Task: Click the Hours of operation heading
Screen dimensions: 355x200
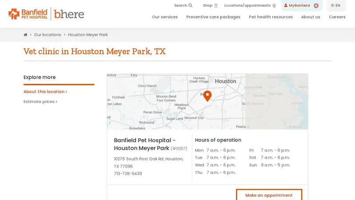Action: (x=218, y=140)
